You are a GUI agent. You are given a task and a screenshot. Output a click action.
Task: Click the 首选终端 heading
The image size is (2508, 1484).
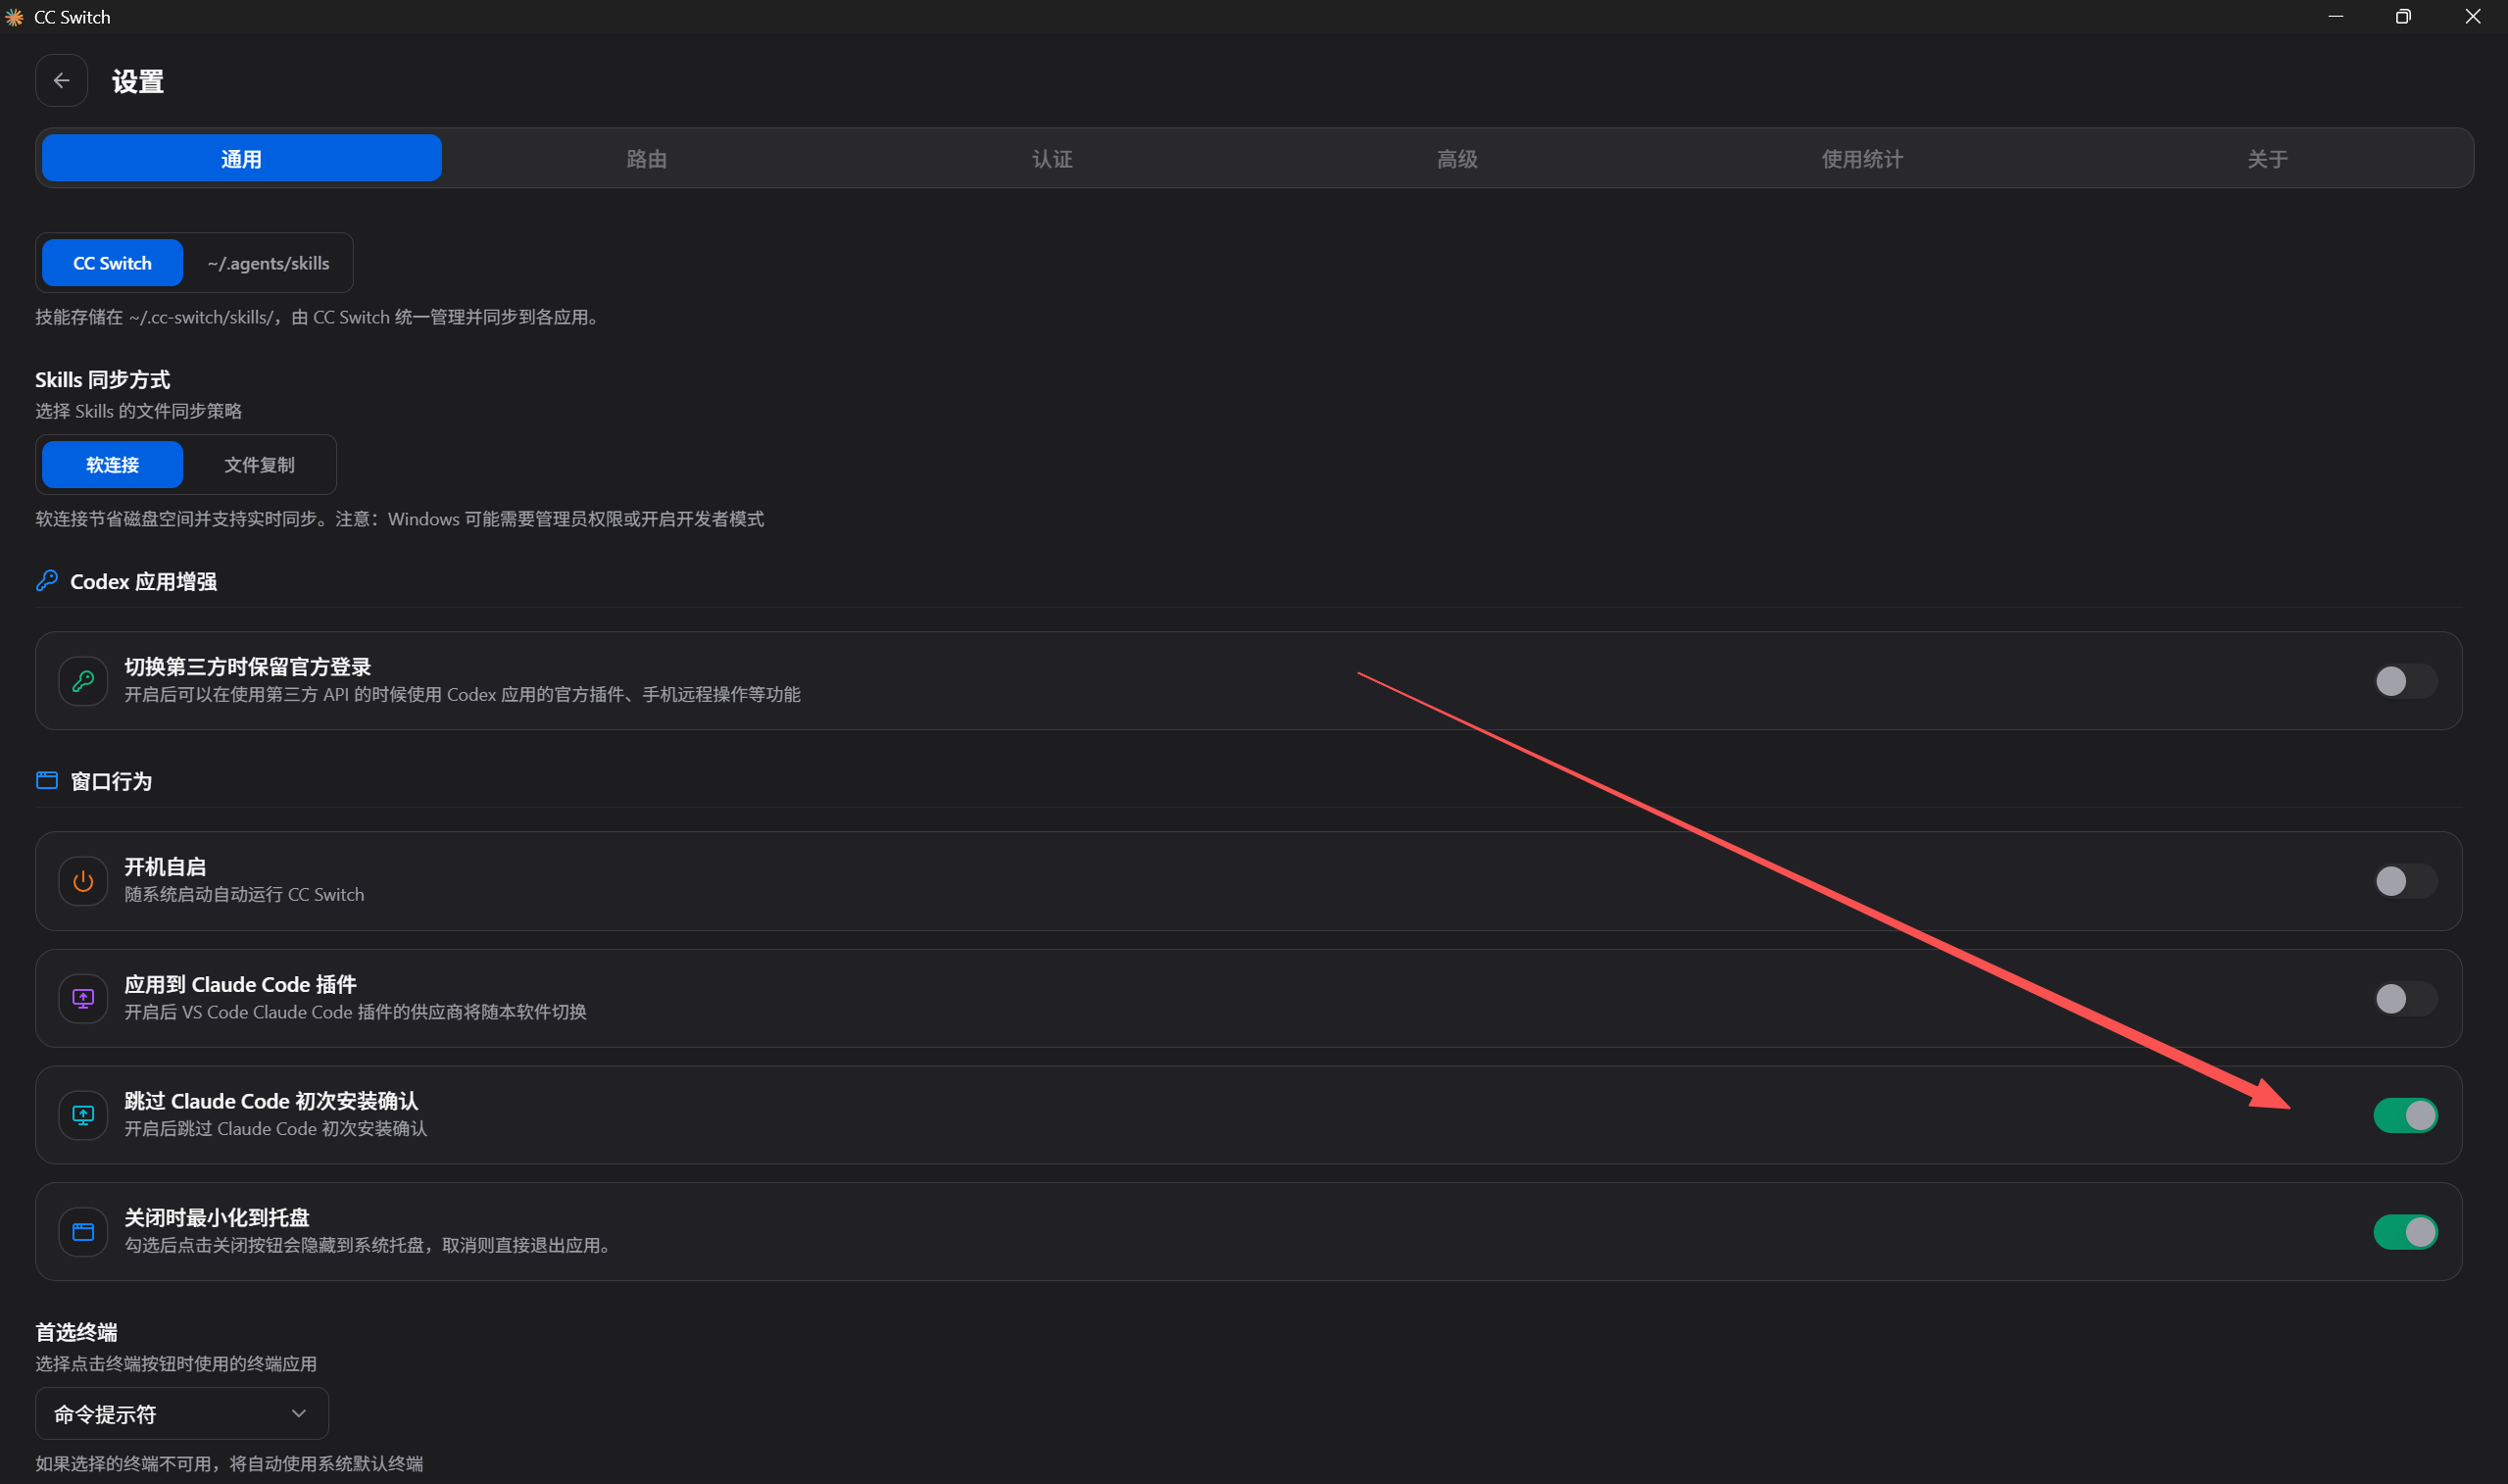pyautogui.click(x=77, y=1332)
